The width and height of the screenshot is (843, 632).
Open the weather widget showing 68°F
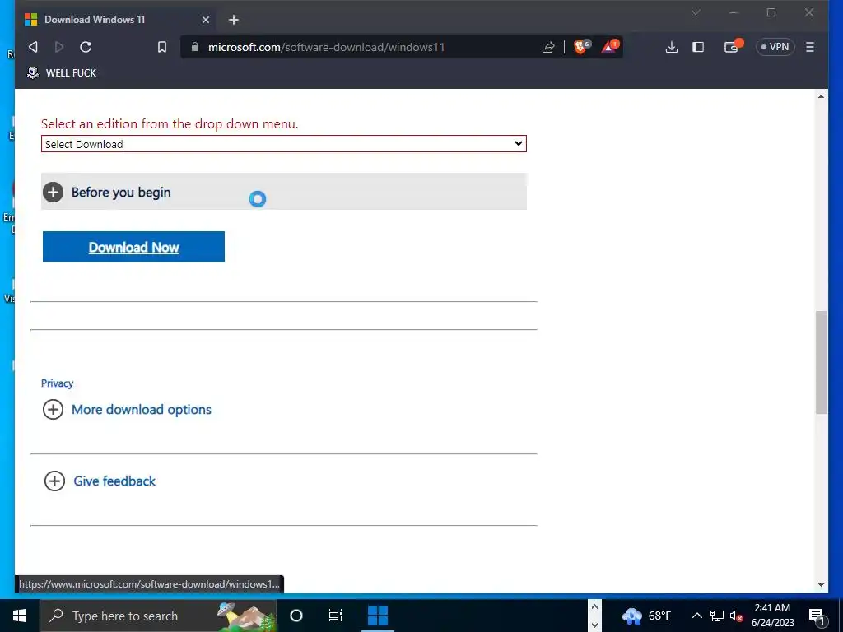tap(647, 616)
